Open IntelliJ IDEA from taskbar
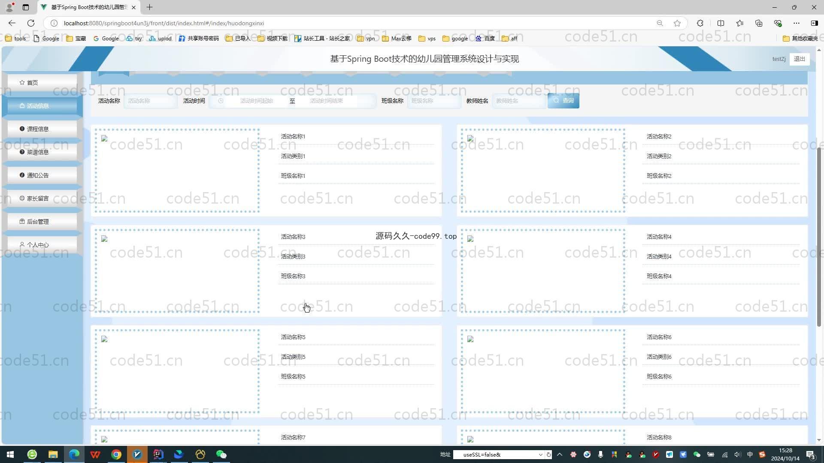 coord(158,454)
